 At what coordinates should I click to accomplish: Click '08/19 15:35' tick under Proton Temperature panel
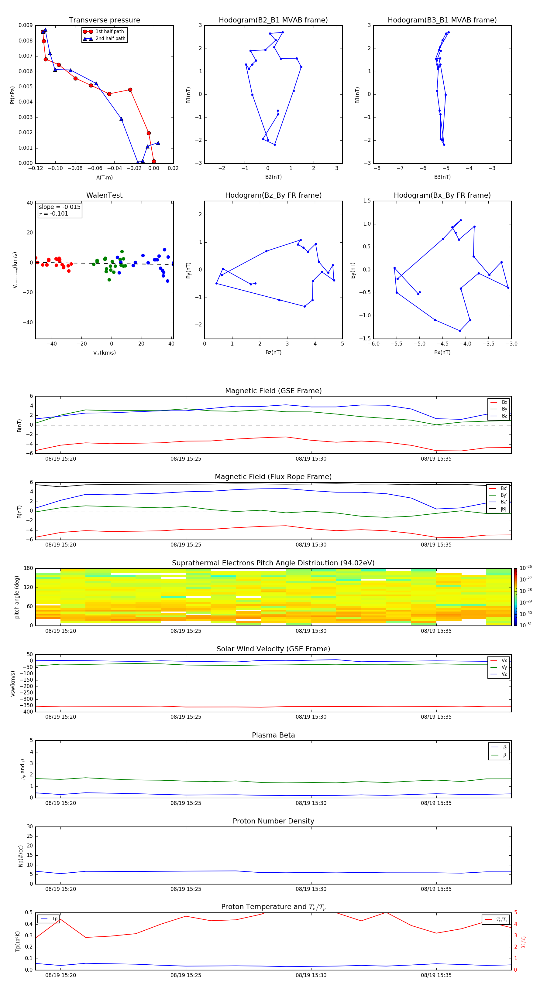(x=436, y=975)
